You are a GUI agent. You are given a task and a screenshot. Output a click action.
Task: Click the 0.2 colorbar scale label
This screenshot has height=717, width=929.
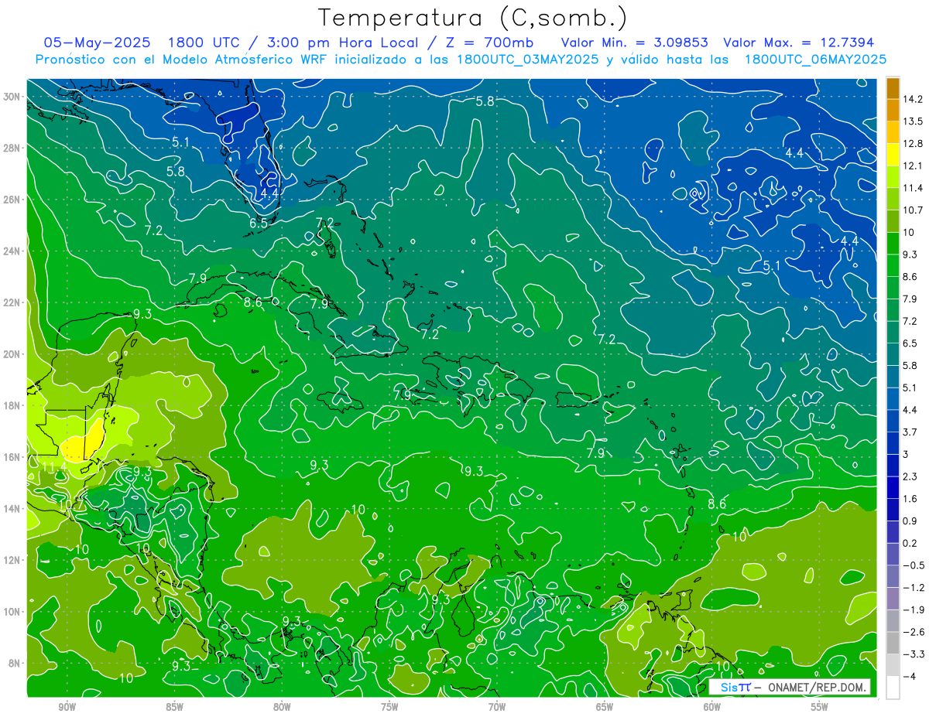pos(910,543)
